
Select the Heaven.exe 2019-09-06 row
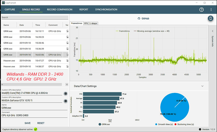coord(35,60)
